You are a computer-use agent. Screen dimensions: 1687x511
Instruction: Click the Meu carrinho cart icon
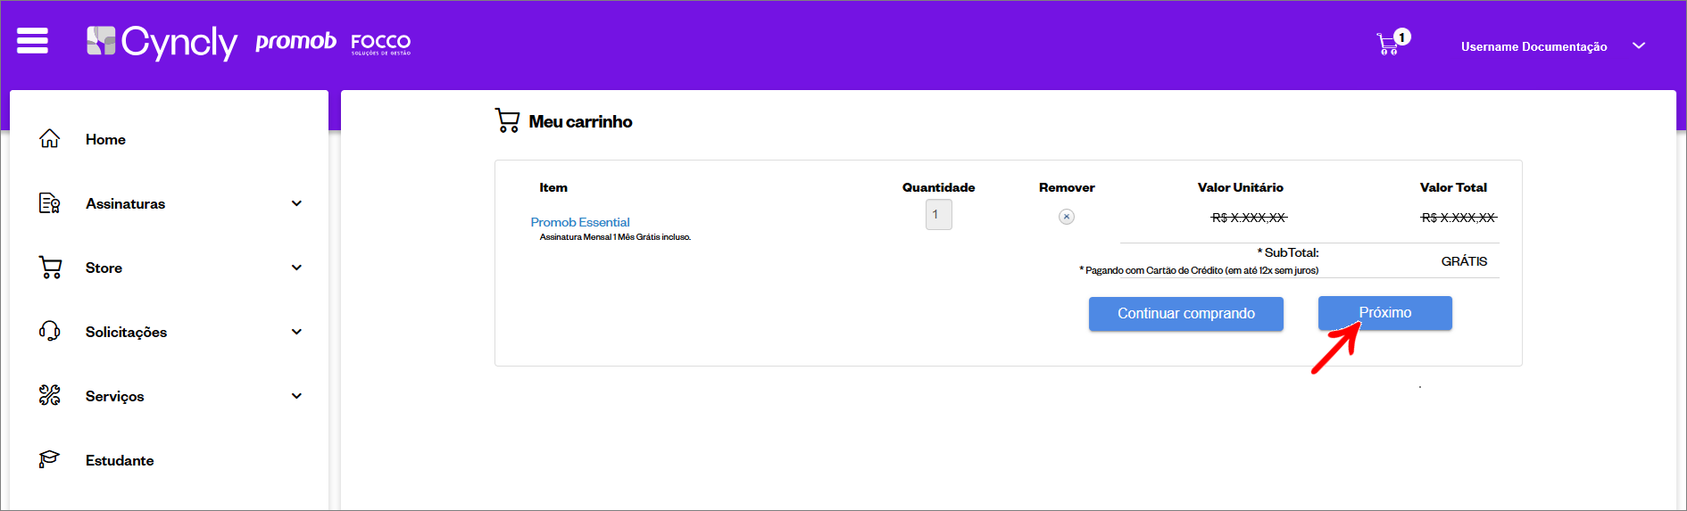point(507,120)
